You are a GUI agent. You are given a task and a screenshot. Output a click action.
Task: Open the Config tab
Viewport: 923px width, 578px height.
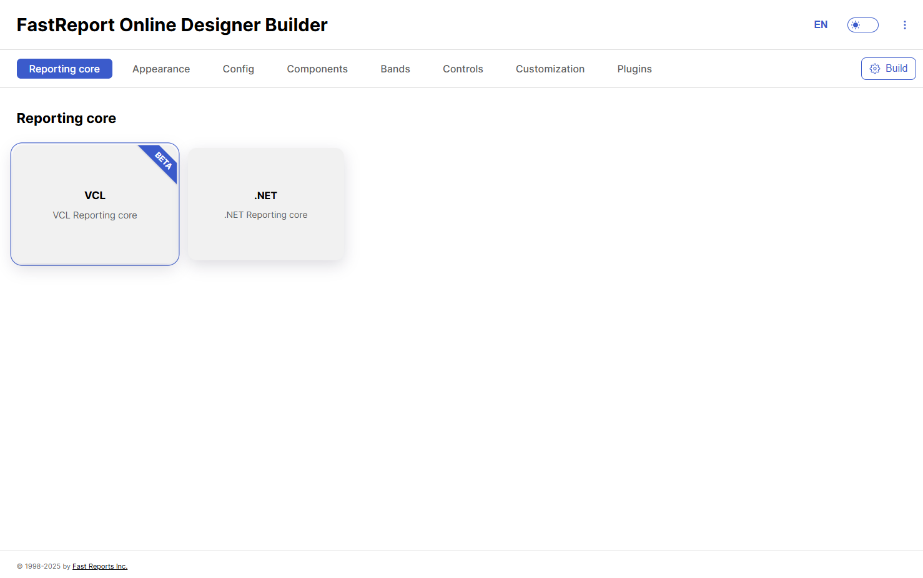click(x=239, y=69)
